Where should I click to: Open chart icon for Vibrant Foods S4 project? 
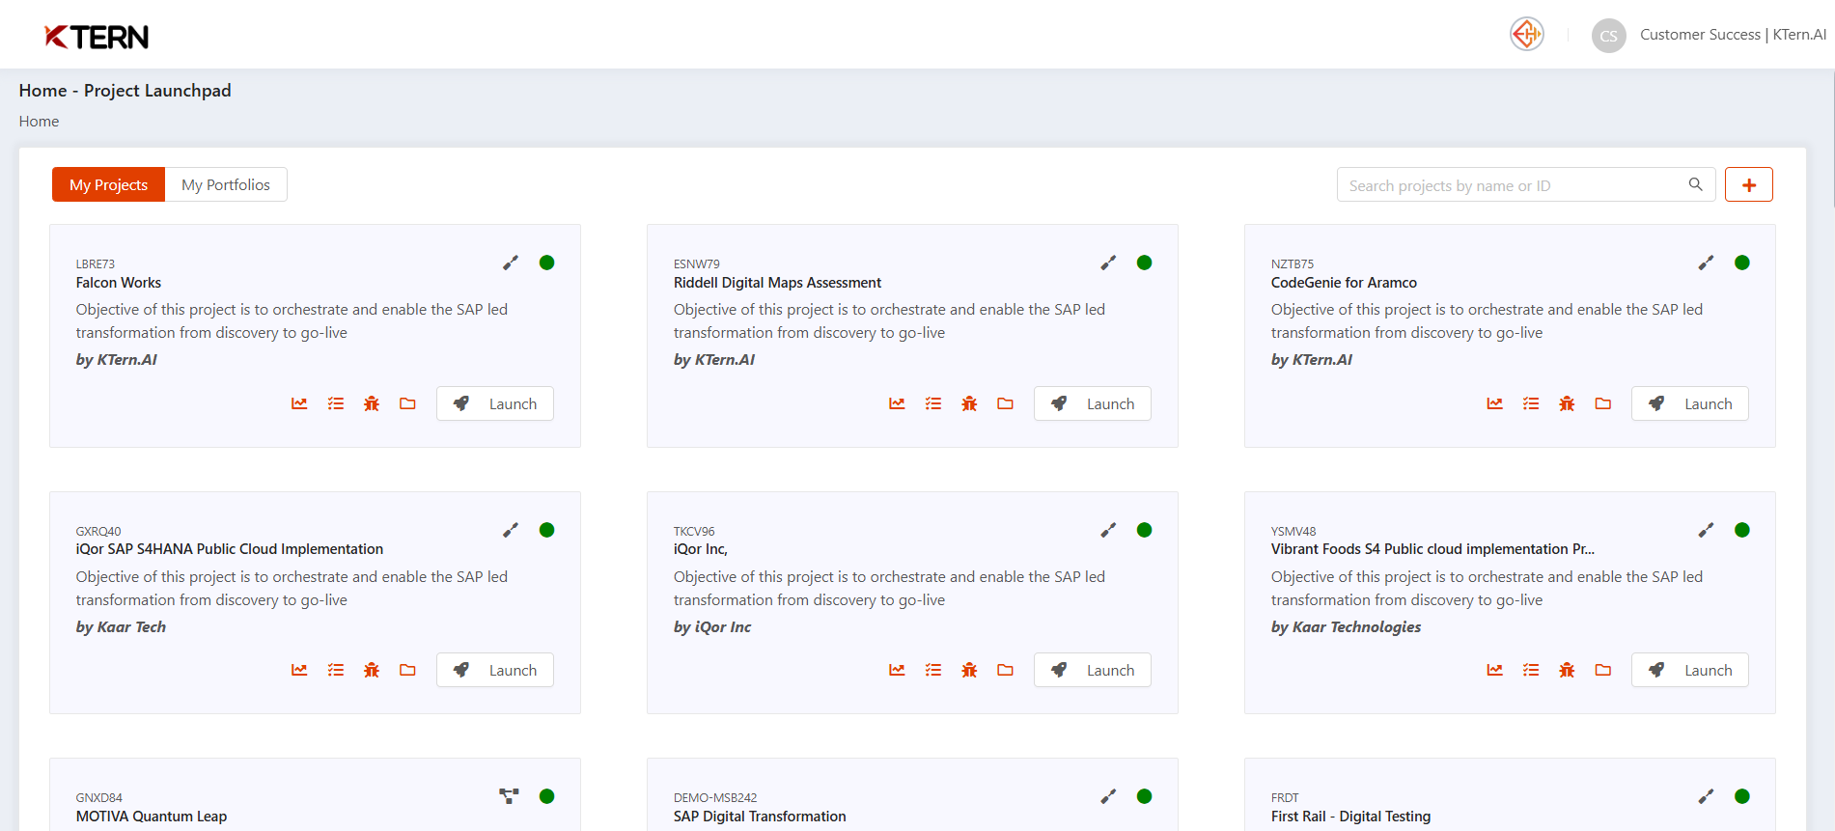[x=1494, y=670]
